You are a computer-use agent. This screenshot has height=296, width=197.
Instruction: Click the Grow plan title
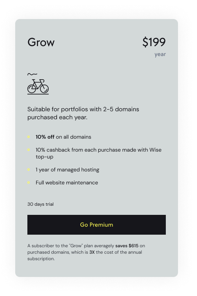coord(41,42)
